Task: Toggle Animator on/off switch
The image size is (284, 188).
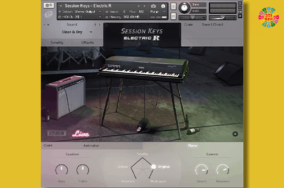Action: (48, 145)
